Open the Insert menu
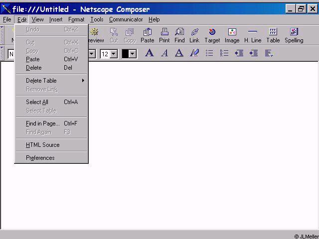Viewport: 319px width, 239px height. (56, 19)
